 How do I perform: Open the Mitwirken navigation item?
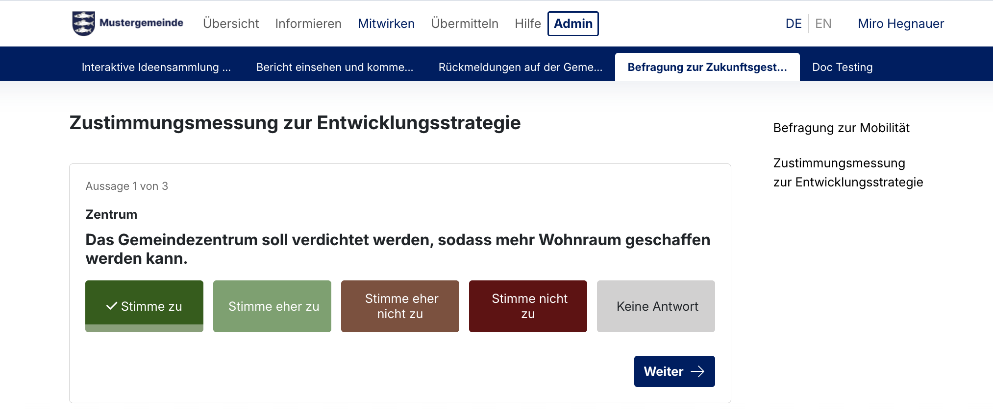pyautogui.click(x=386, y=23)
